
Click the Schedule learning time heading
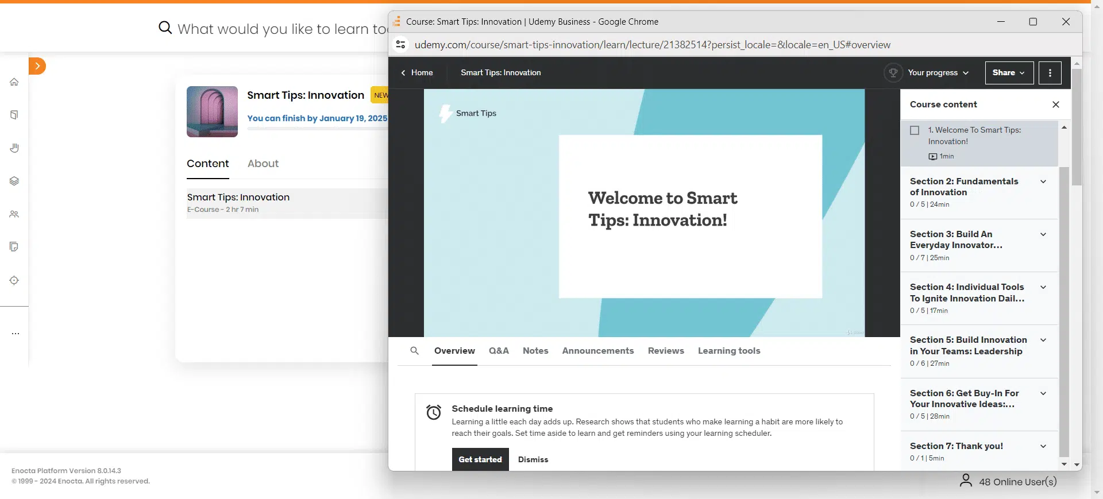tap(502, 409)
